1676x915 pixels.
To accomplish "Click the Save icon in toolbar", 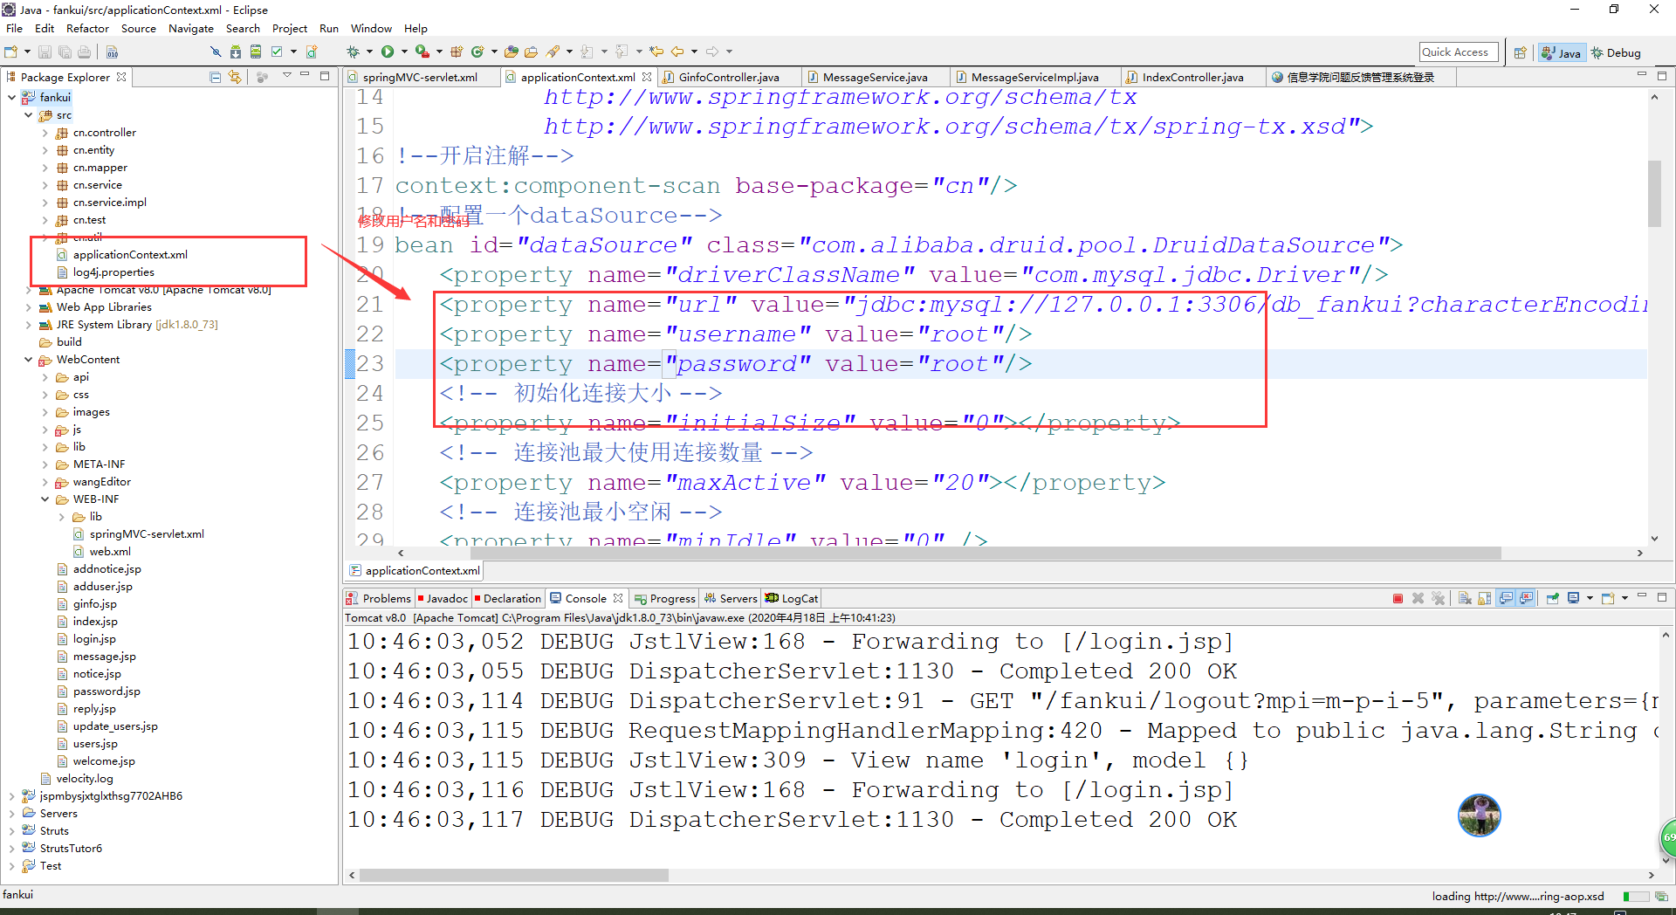I will coord(45,52).
